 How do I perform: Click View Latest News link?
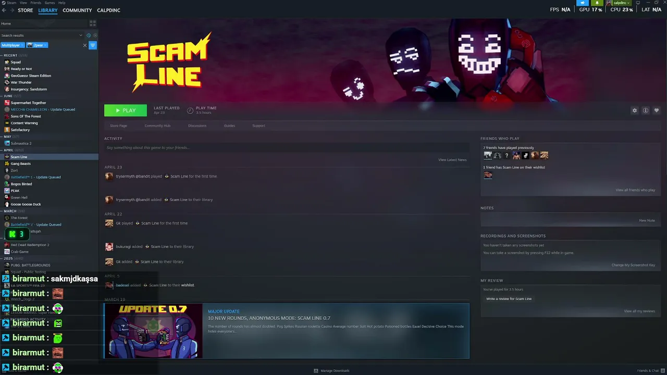(452, 160)
